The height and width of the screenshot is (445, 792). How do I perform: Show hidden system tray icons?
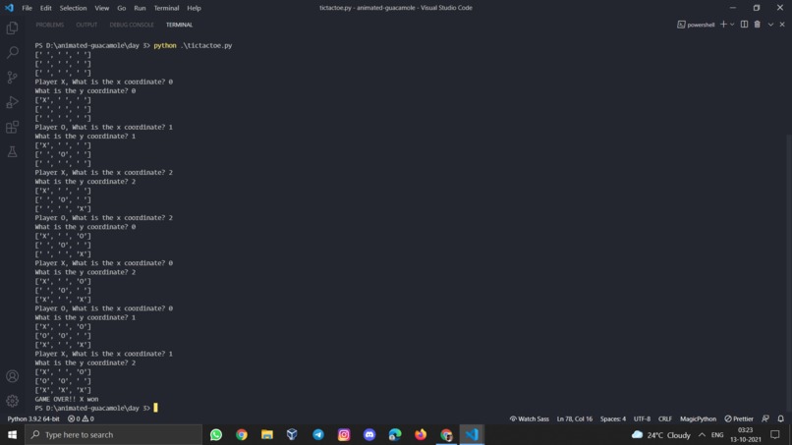(703, 434)
